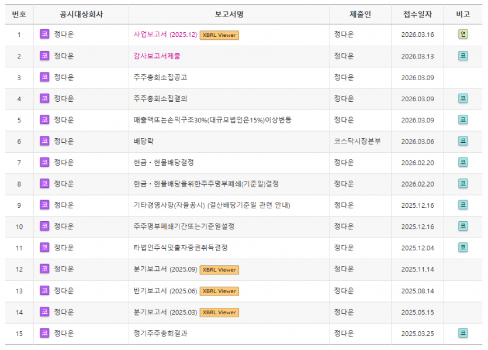Click the 접수일자 column header
This screenshot has width=488, height=350.
[417, 14]
